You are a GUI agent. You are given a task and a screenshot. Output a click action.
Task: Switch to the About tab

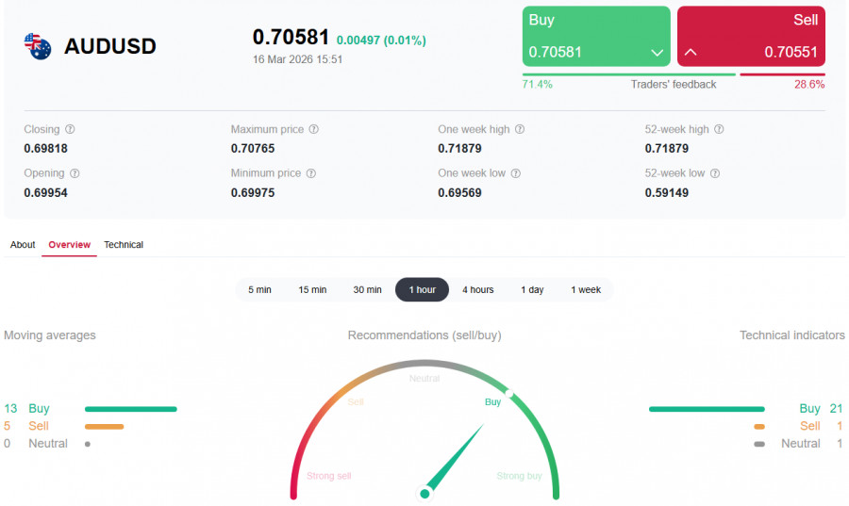23,245
